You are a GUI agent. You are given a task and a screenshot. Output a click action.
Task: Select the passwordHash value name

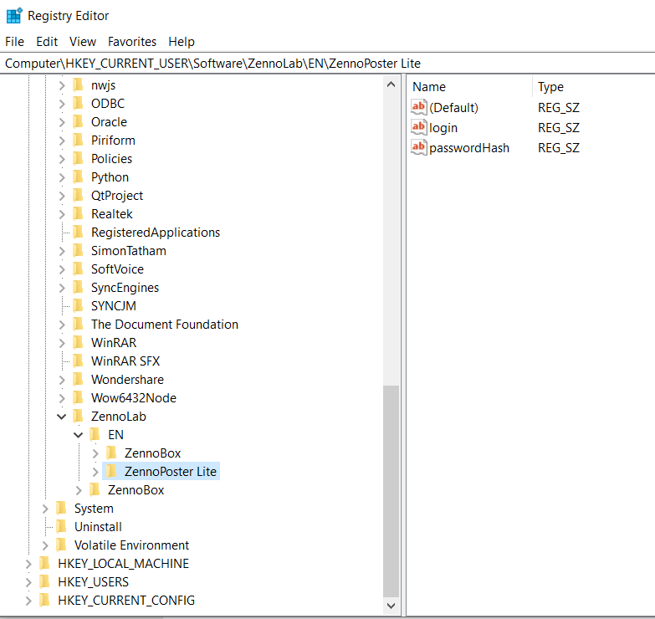coord(469,148)
